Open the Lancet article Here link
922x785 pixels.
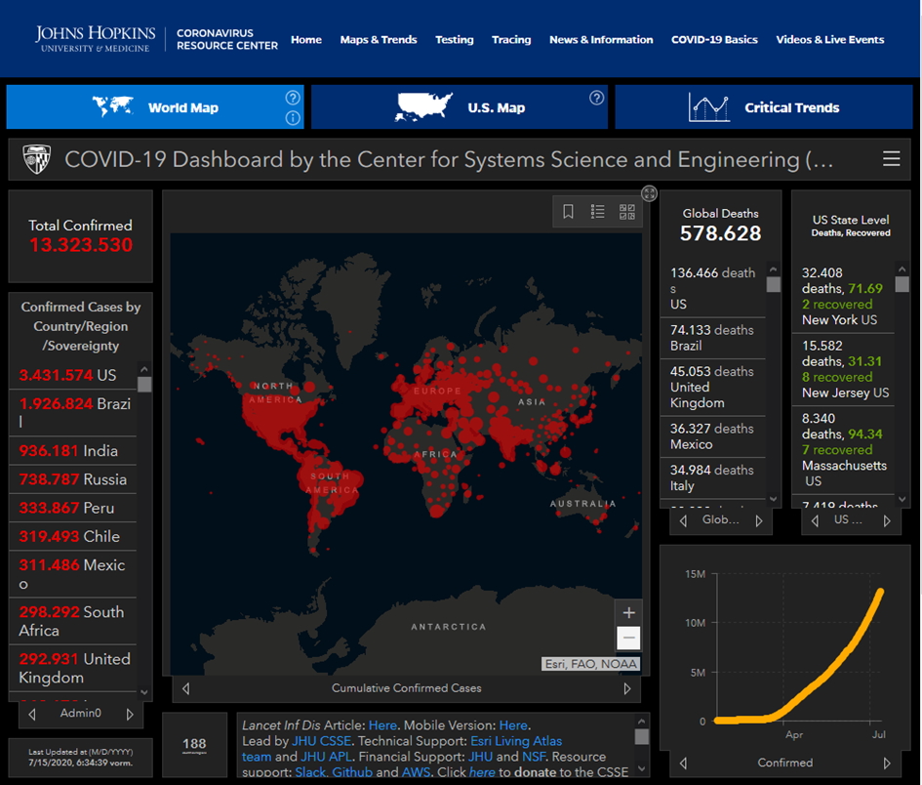(382, 725)
